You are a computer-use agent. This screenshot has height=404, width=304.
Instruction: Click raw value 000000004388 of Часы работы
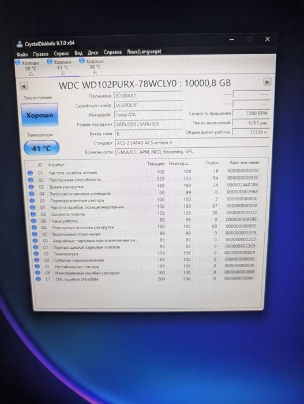coord(241,219)
